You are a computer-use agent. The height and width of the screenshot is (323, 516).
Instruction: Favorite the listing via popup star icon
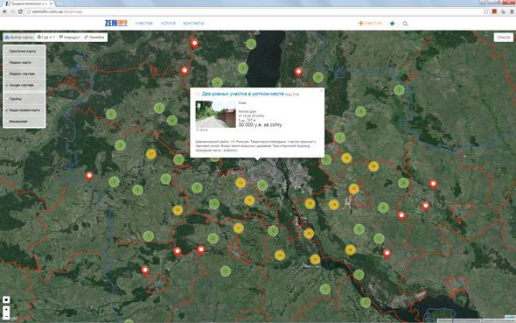point(198,95)
